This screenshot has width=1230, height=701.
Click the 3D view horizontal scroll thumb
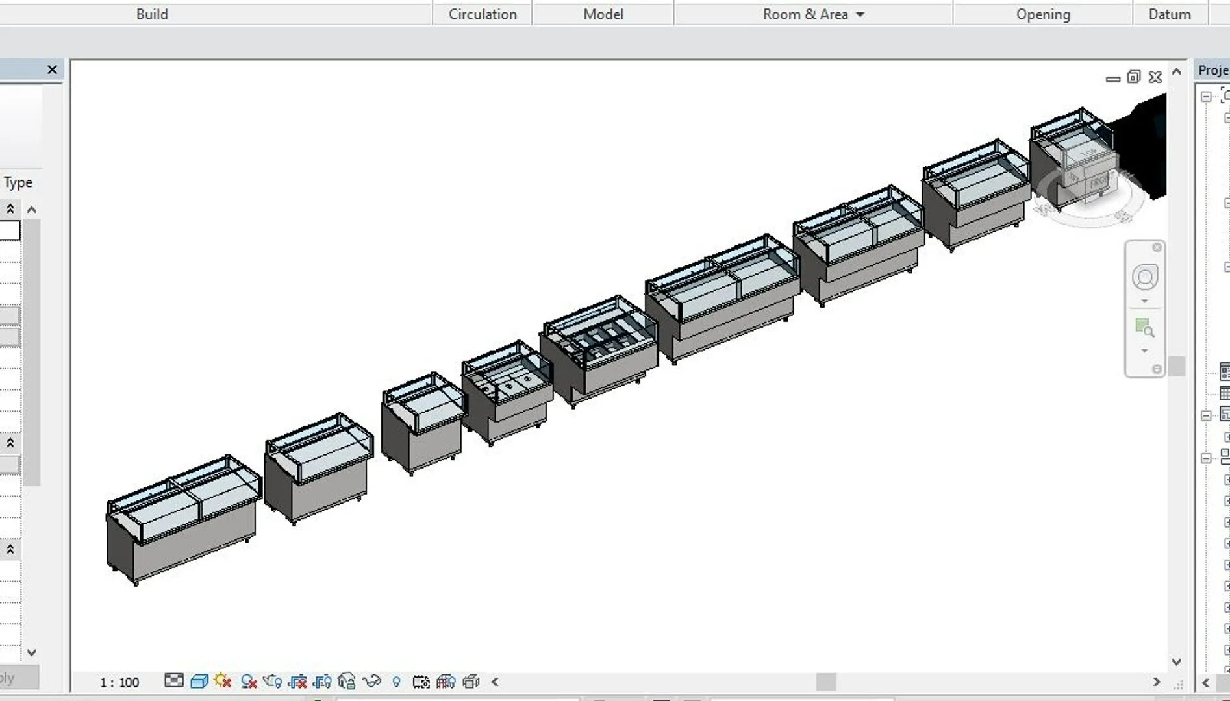click(826, 682)
